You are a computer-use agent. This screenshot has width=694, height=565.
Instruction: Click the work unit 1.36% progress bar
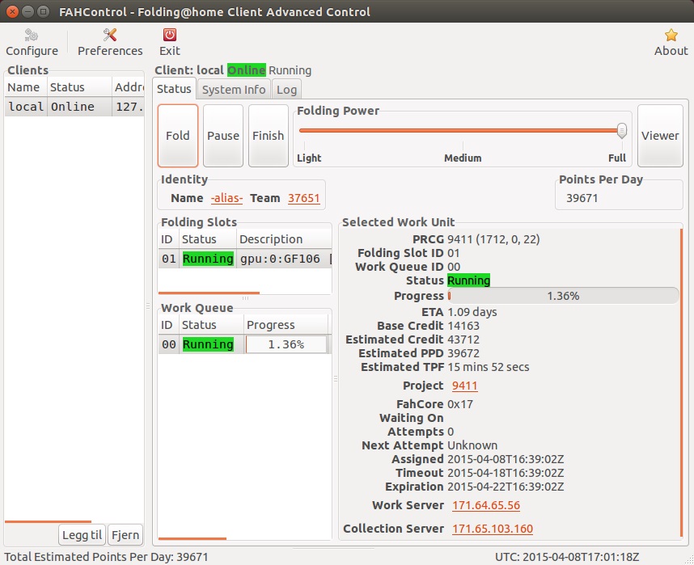(x=563, y=296)
